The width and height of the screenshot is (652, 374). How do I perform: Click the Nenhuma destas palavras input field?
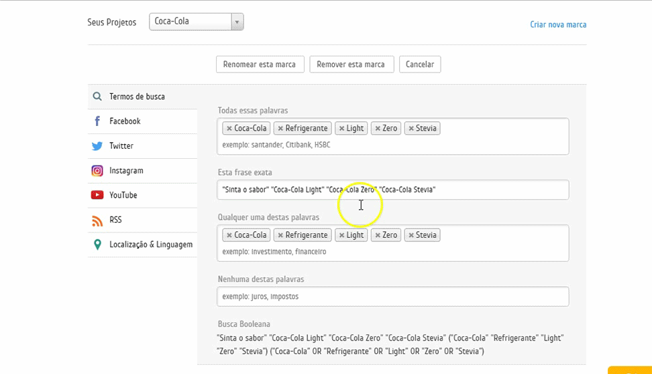(392, 296)
